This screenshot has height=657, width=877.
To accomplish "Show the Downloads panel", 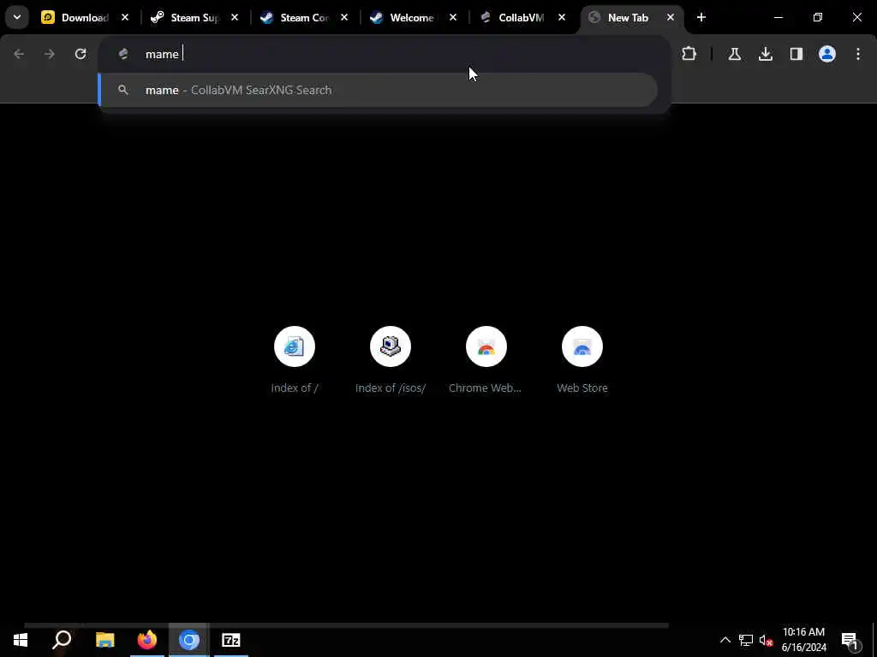I will pyautogui.click(x=766, y=54).
